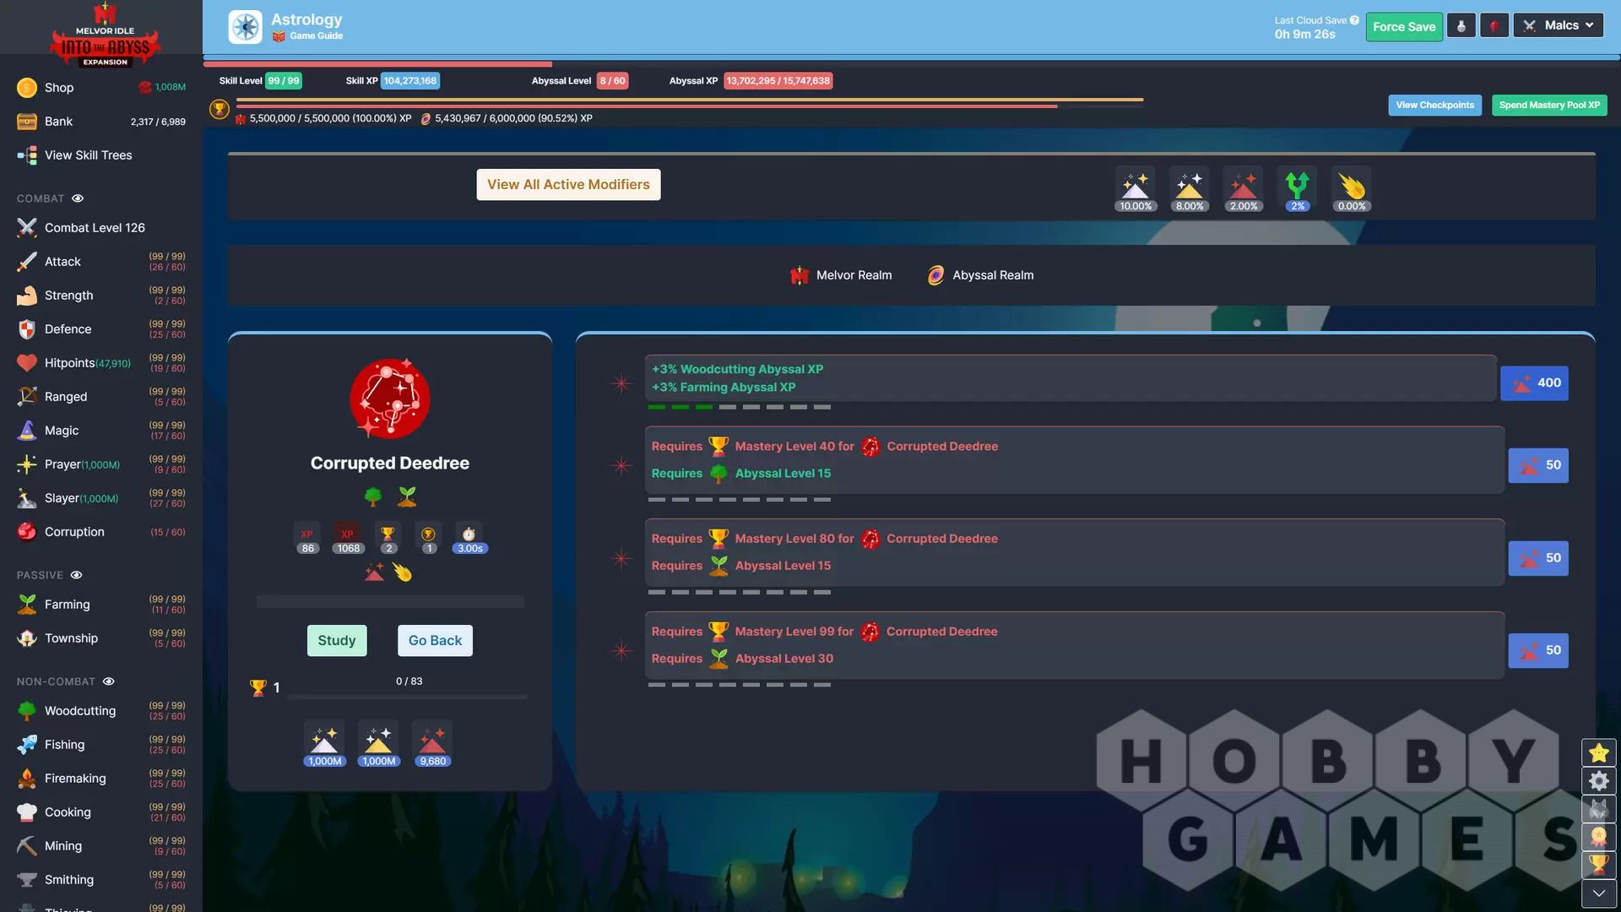This screenshot has height=912, width=1621.
Task: Open Combat Level 126 page
Action: (x=101, y=228)
